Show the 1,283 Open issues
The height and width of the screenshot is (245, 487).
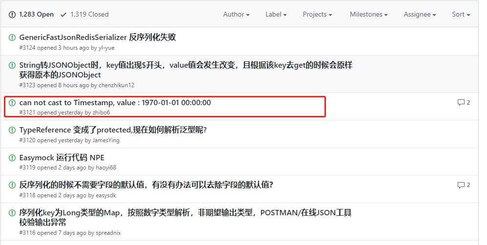point(31,15)
